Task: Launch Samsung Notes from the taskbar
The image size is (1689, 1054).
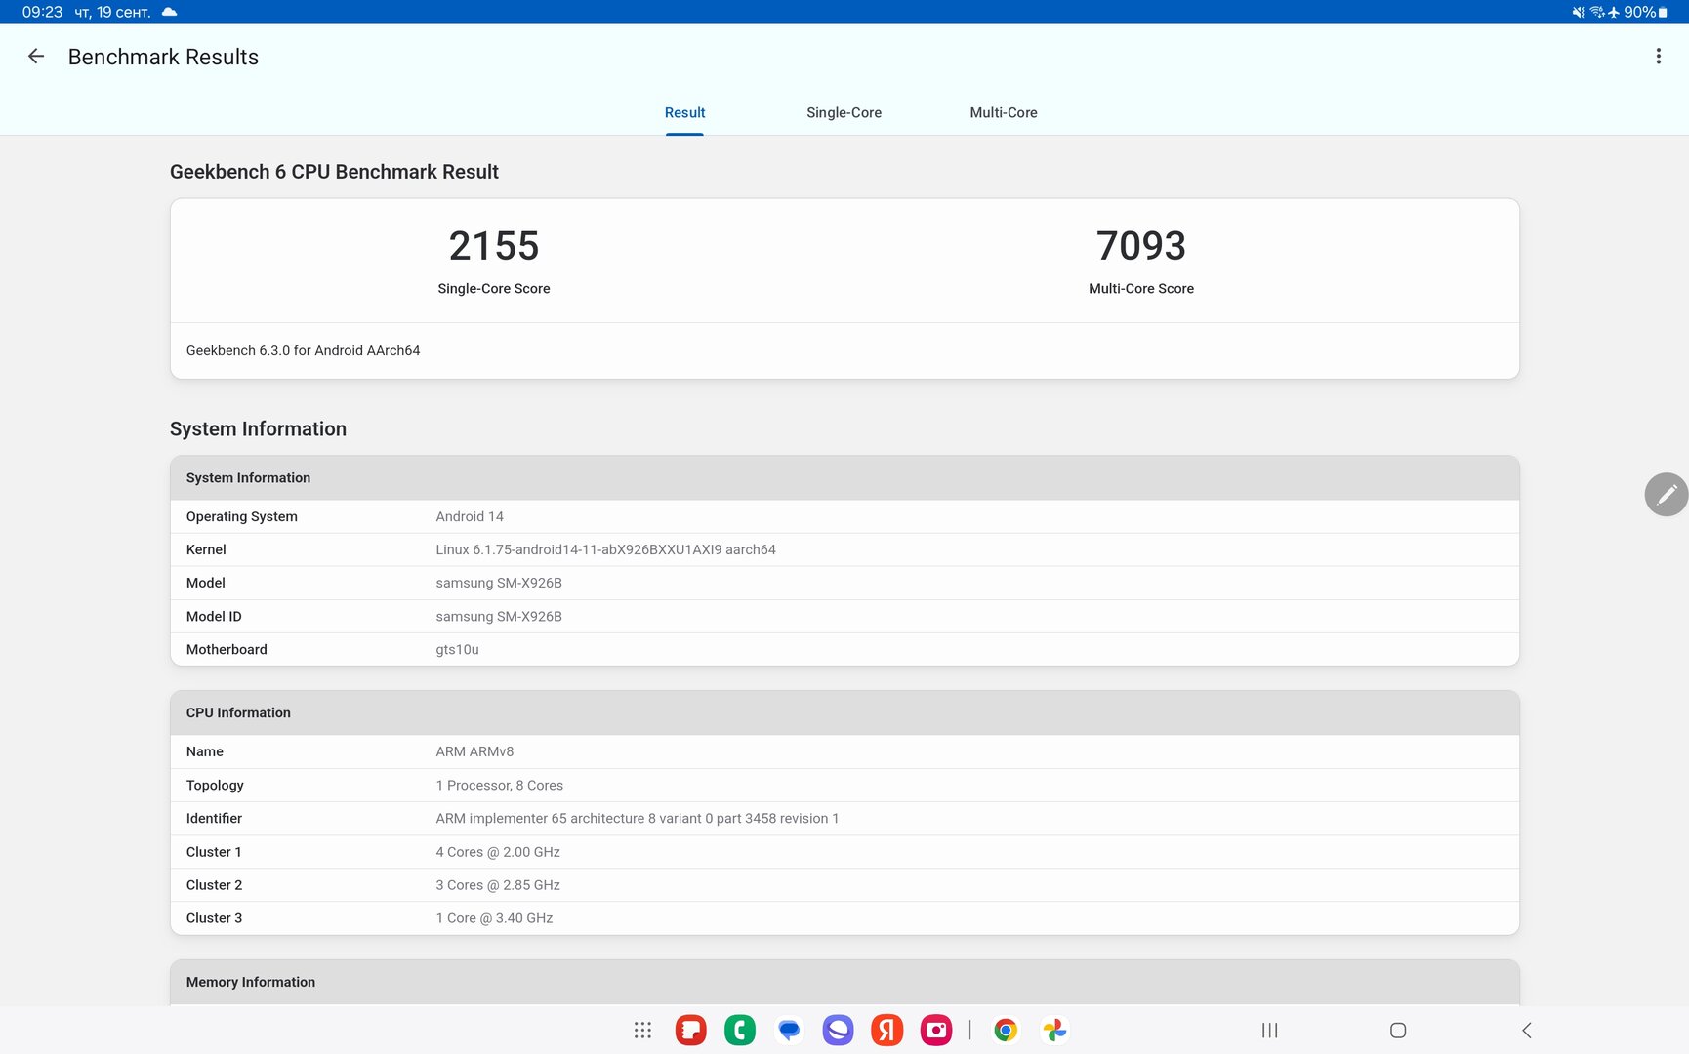Action: pos(691,1031)
